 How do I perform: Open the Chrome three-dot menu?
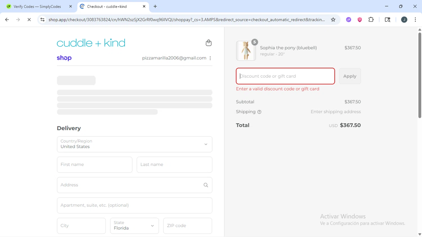(415, 20)
